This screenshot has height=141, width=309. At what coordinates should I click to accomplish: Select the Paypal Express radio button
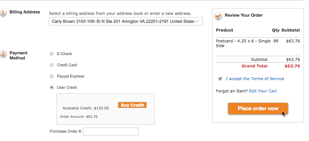point(52,76)
